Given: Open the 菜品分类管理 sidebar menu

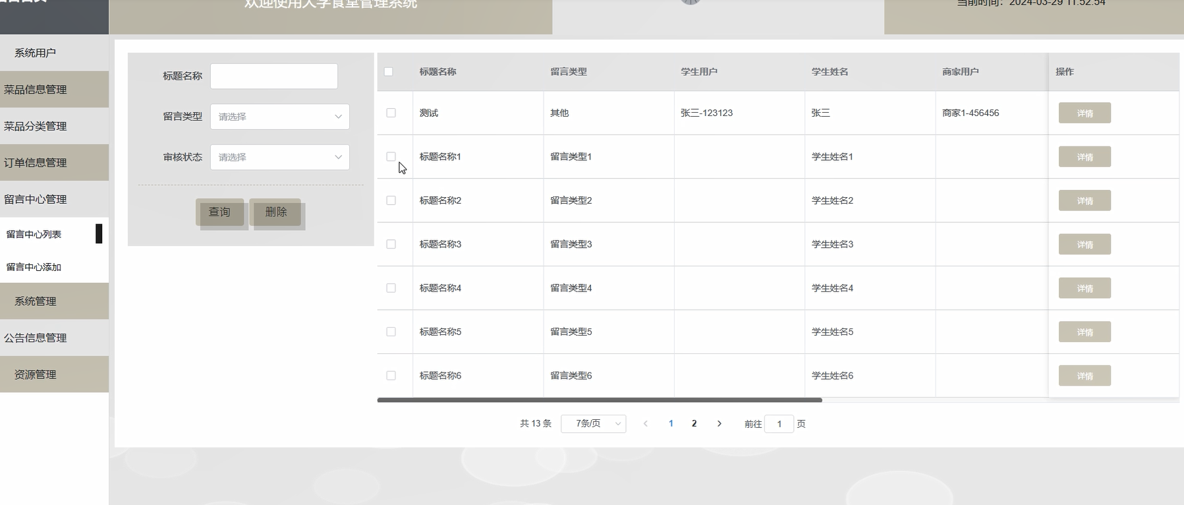Looking at the screenshot, I should point(54,126).
